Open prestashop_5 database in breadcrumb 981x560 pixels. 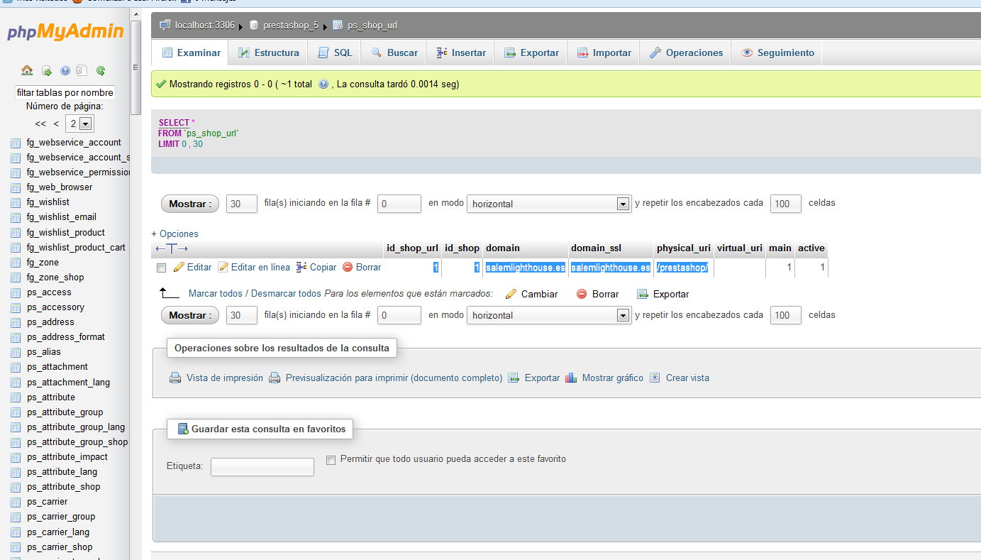(x=290, y=26)
